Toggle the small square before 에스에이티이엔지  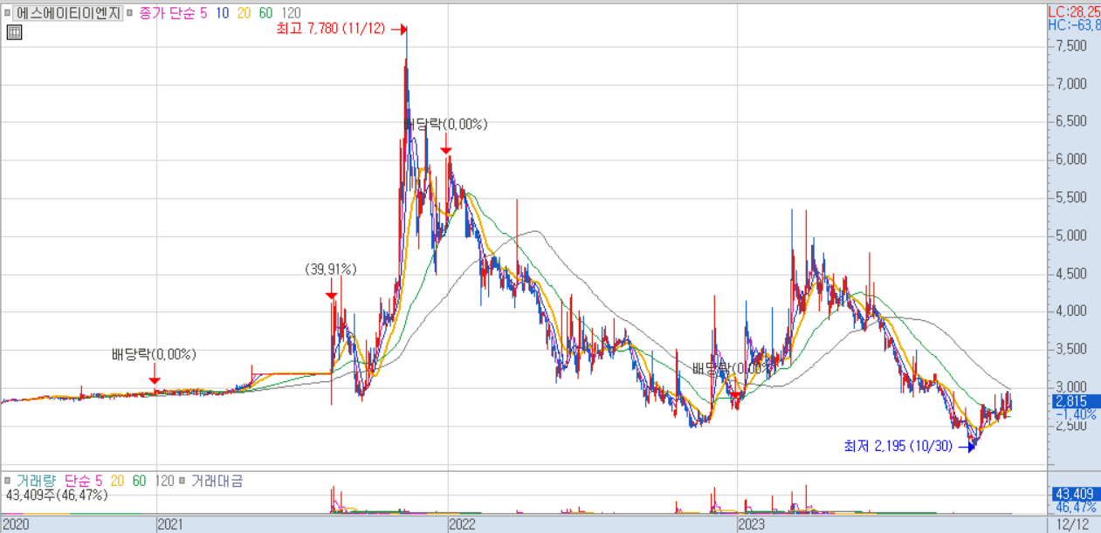click(x=8, y=14)
